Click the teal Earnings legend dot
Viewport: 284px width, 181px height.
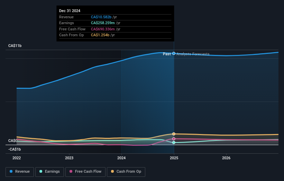click(41, 171)
